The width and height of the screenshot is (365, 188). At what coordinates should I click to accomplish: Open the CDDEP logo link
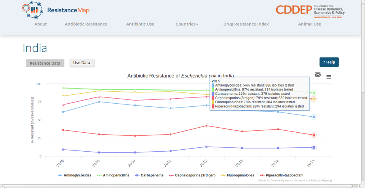click(310, 11)
